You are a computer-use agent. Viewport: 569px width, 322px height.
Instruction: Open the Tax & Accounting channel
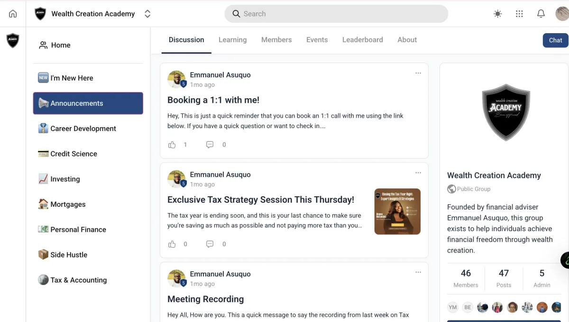[x=88, y=280]
